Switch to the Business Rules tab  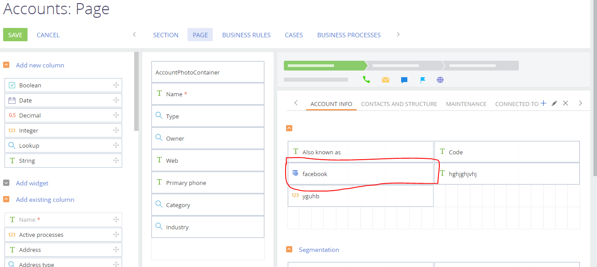click(x=247, y=35)
